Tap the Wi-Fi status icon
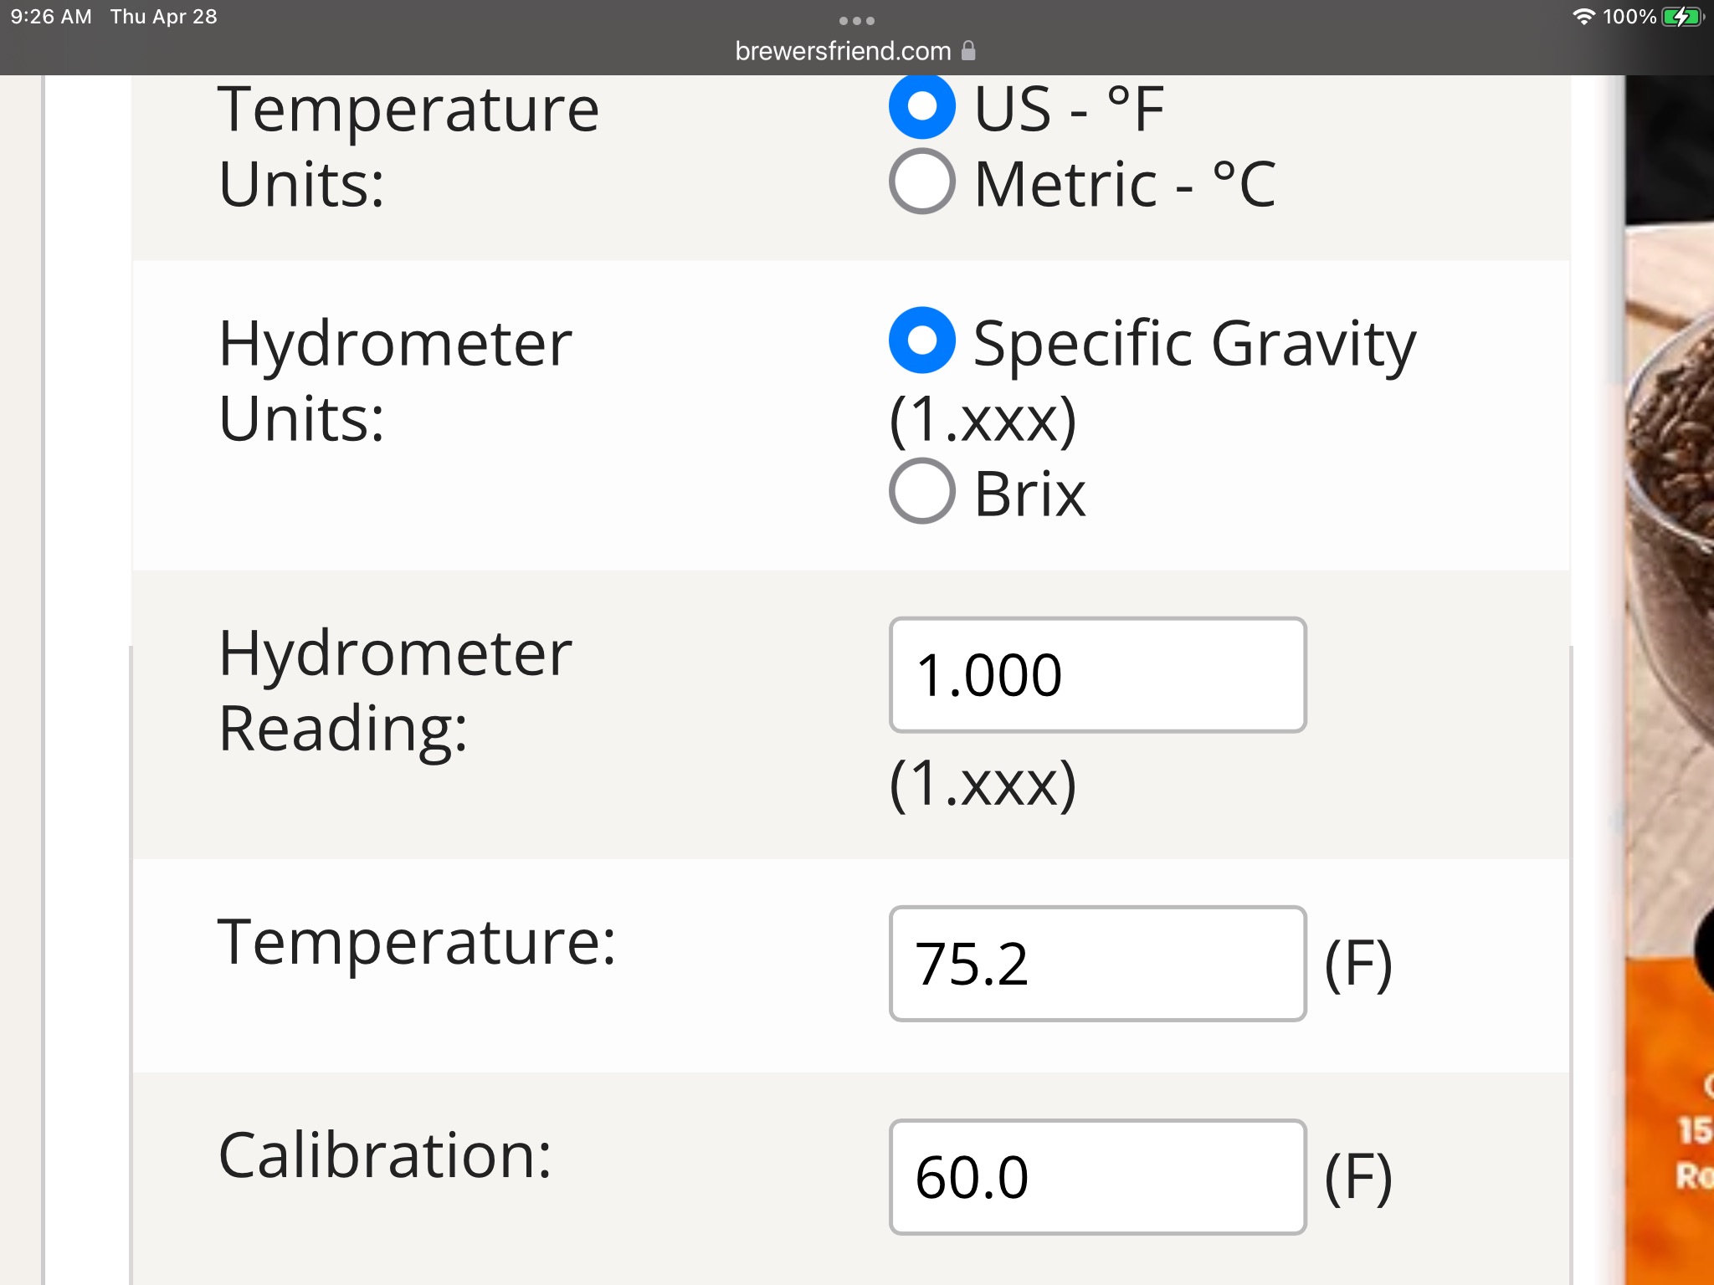The height and width of the screenshot is (1285, 1714). tap(1583, 17)
